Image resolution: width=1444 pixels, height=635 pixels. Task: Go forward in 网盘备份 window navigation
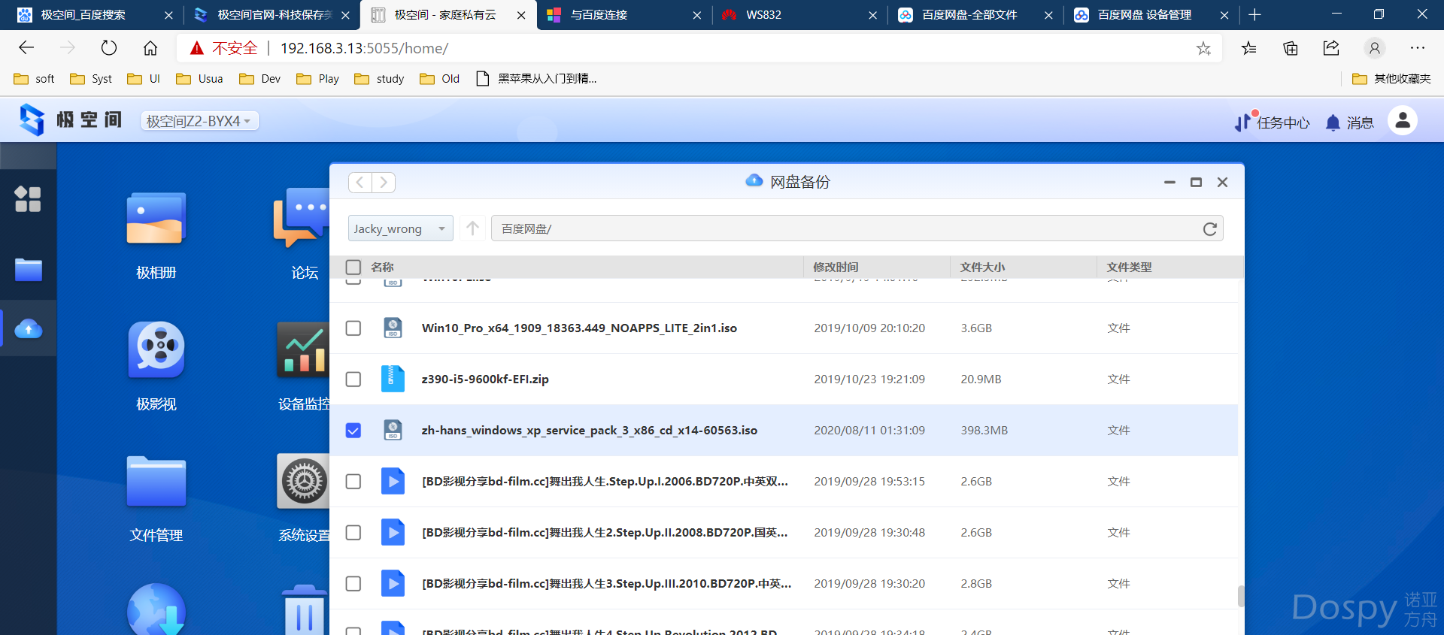tap(384, 183)
